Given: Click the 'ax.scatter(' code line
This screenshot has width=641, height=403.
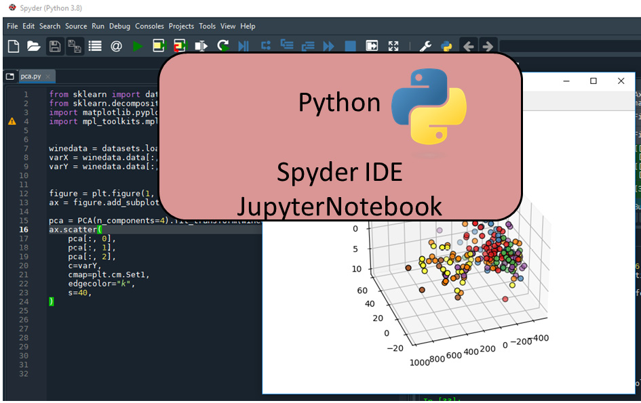Looking at the screenshot, I should click(x=75, y=230).
